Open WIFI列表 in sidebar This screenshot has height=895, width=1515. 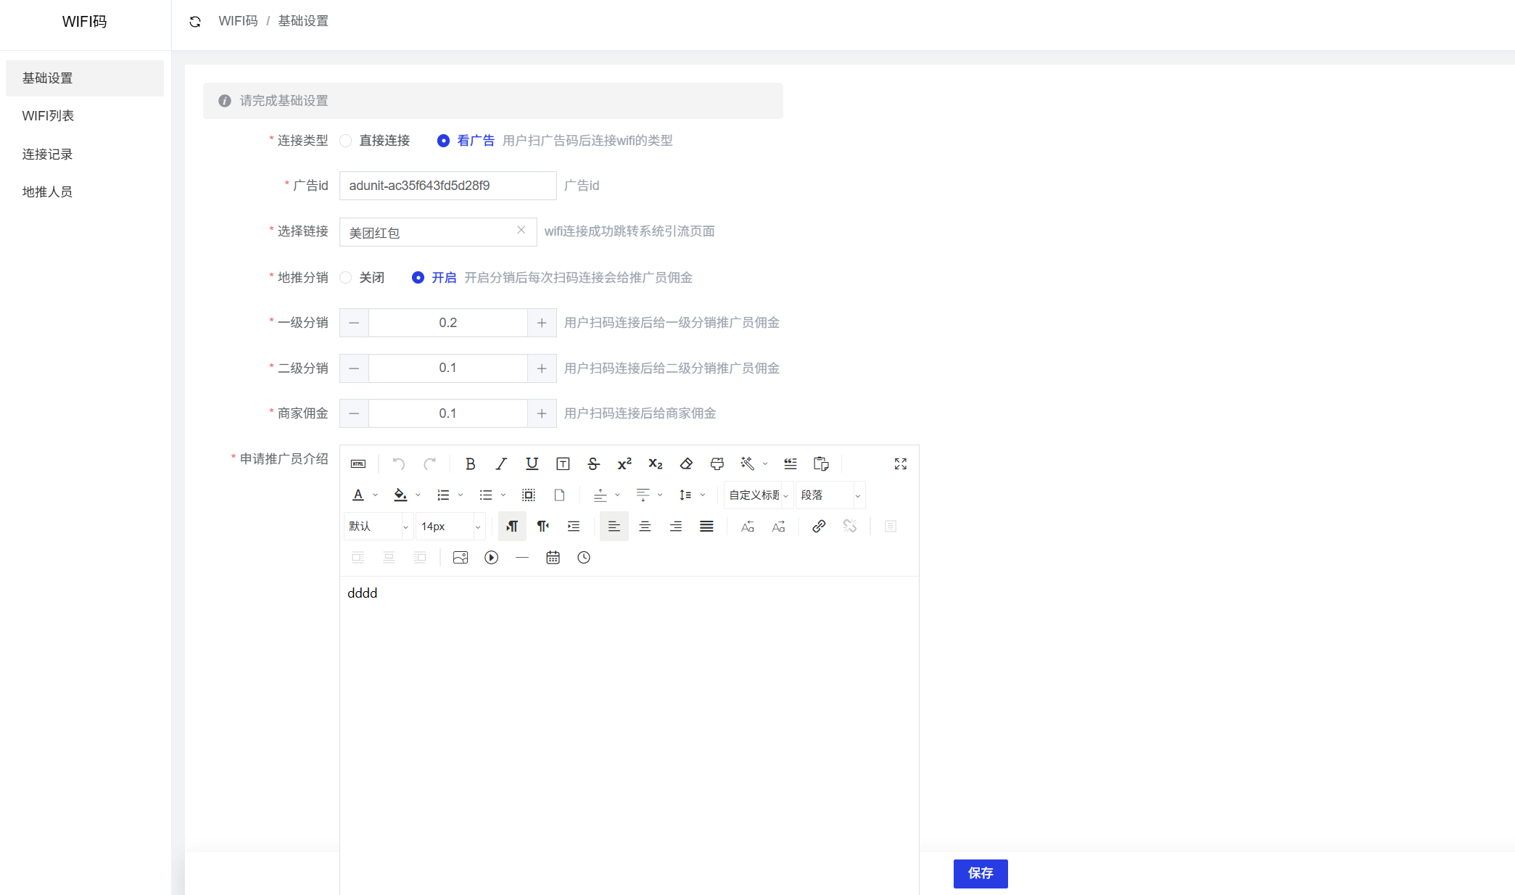(48, 116)
